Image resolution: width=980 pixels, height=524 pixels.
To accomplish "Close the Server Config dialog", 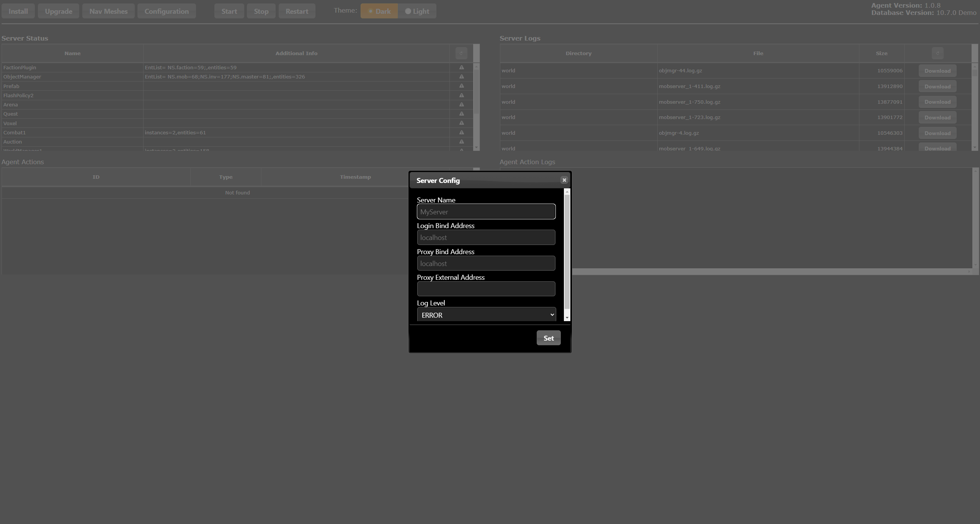I will (x=564, y=180).
